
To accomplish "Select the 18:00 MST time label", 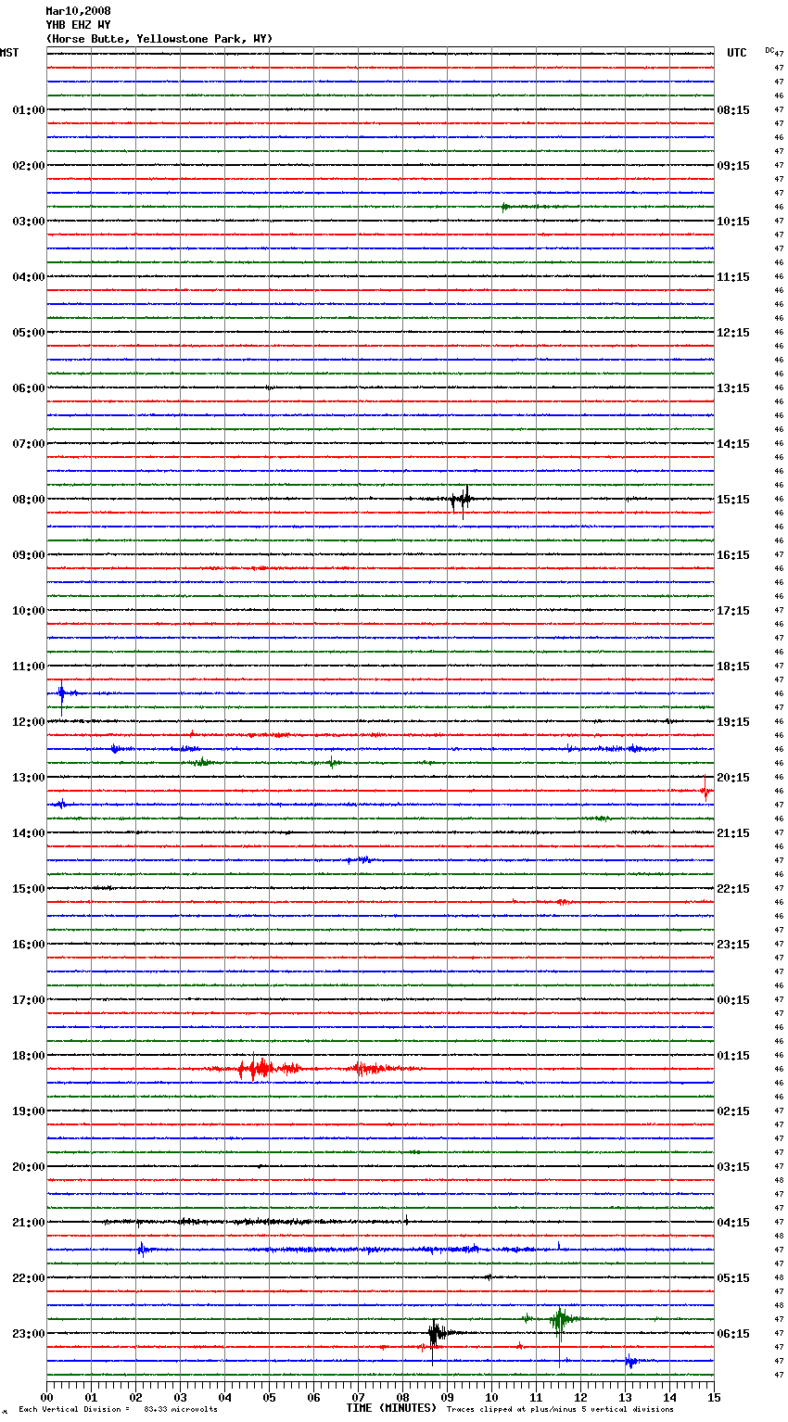I will tap(29, 1056).
